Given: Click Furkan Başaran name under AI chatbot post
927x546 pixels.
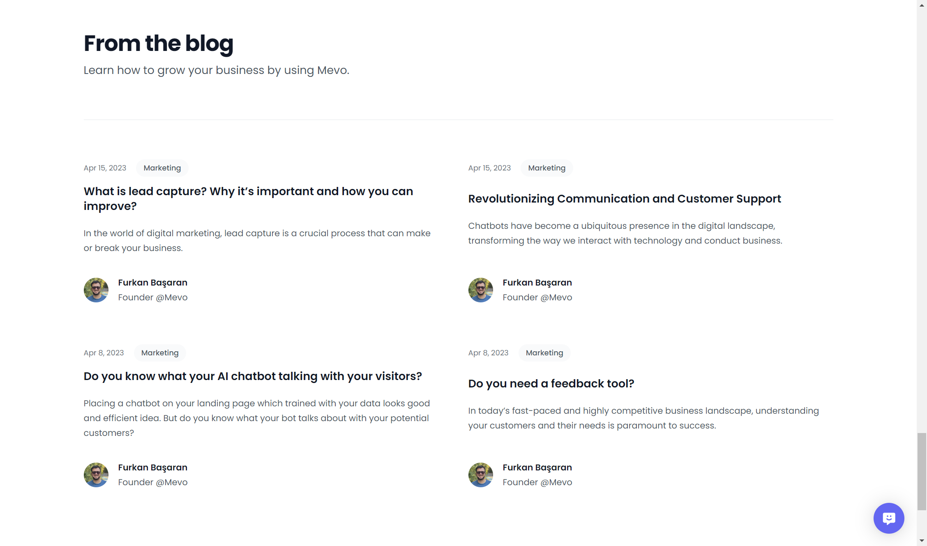Looking at the screenshot, I should (153, 468).
